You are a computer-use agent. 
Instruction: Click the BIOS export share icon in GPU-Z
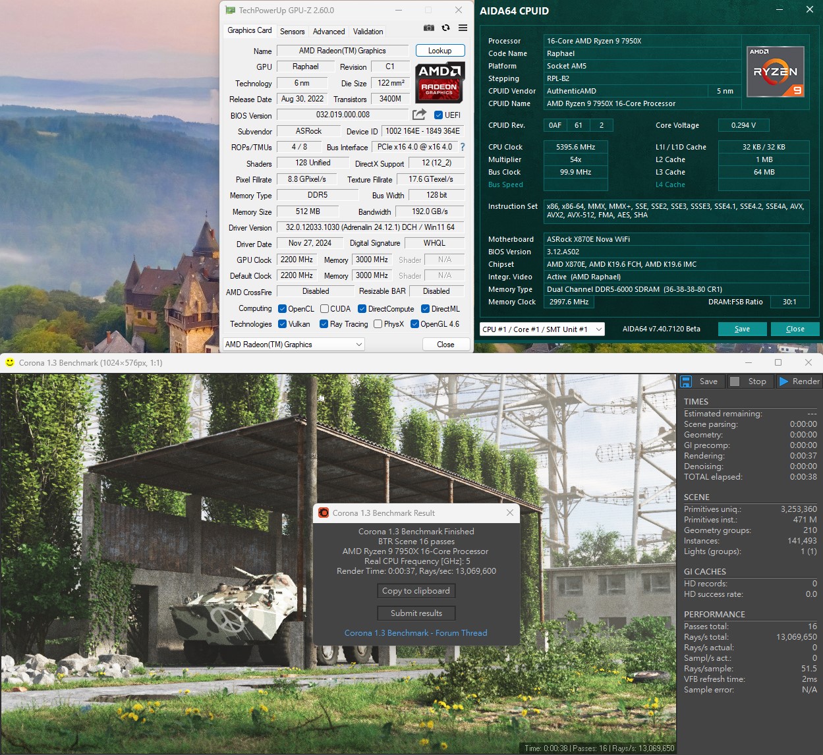coord(419,115)
